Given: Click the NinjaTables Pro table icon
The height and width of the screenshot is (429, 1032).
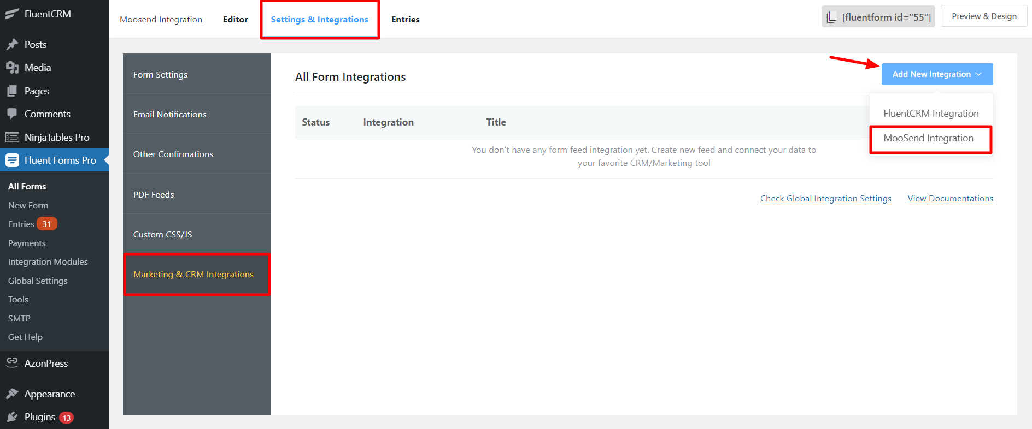Looking at the screenshot, I should [x=12, y=137].
